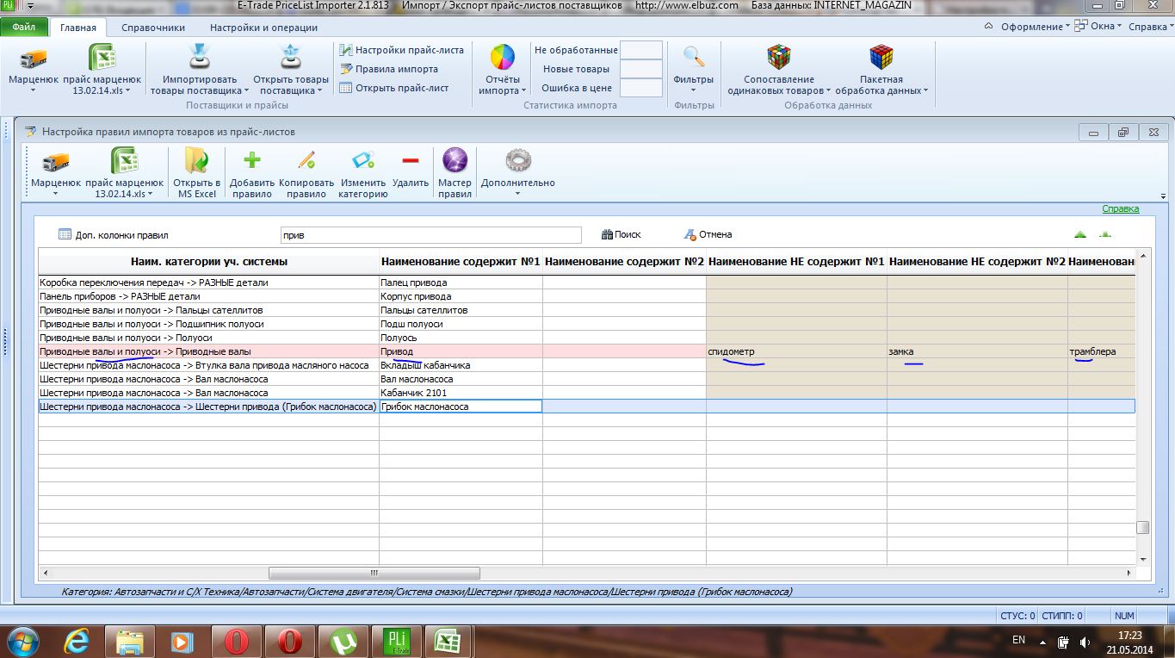
Task: Open the Файл menu
Action: pos(24,27)
